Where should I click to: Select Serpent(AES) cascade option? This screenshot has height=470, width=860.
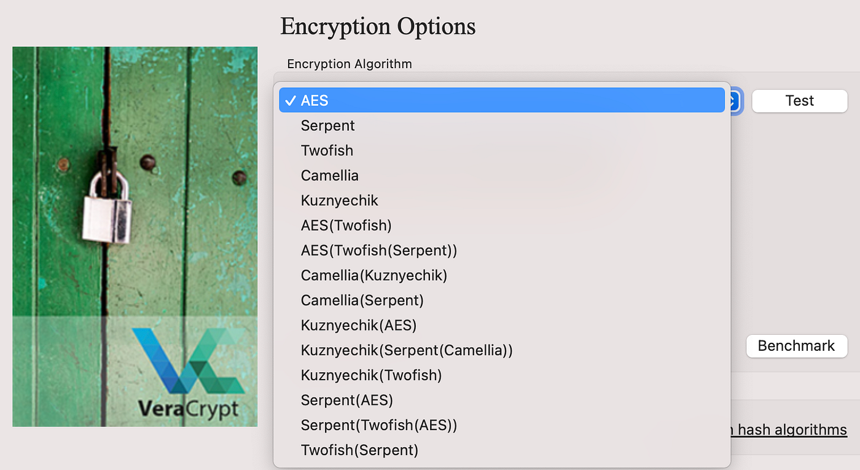click(x=346, y=400)
